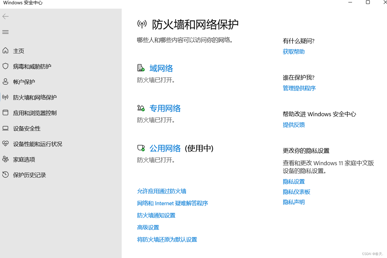Image resolution: width=387 pixels, height=258 pixels.
Task: Open 保护历史记录 section
Action: [x=29, y=175]
